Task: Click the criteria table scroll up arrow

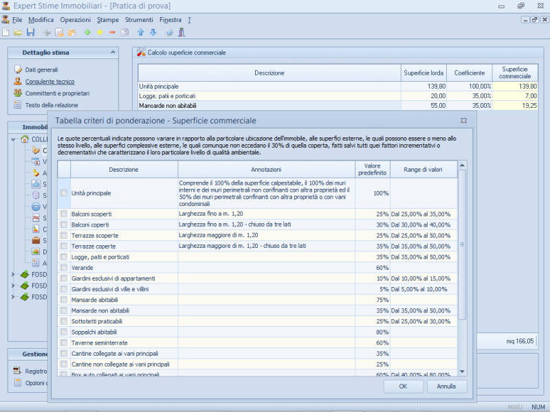Action: (462, 165)
